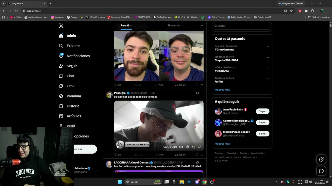332x186 pixels.
Task: Open Notificaciones with the 14 badge
Action: [x=74, y=56]
